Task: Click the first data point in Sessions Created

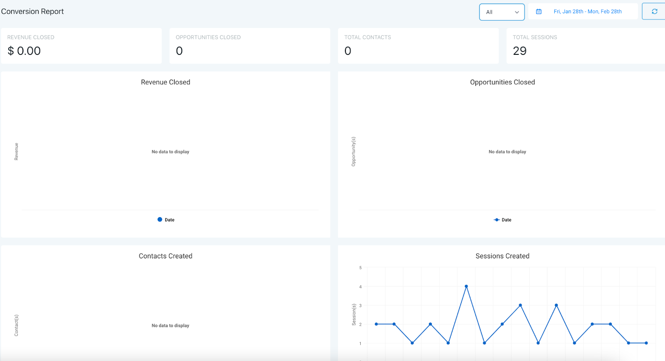Action: point(376,324)
